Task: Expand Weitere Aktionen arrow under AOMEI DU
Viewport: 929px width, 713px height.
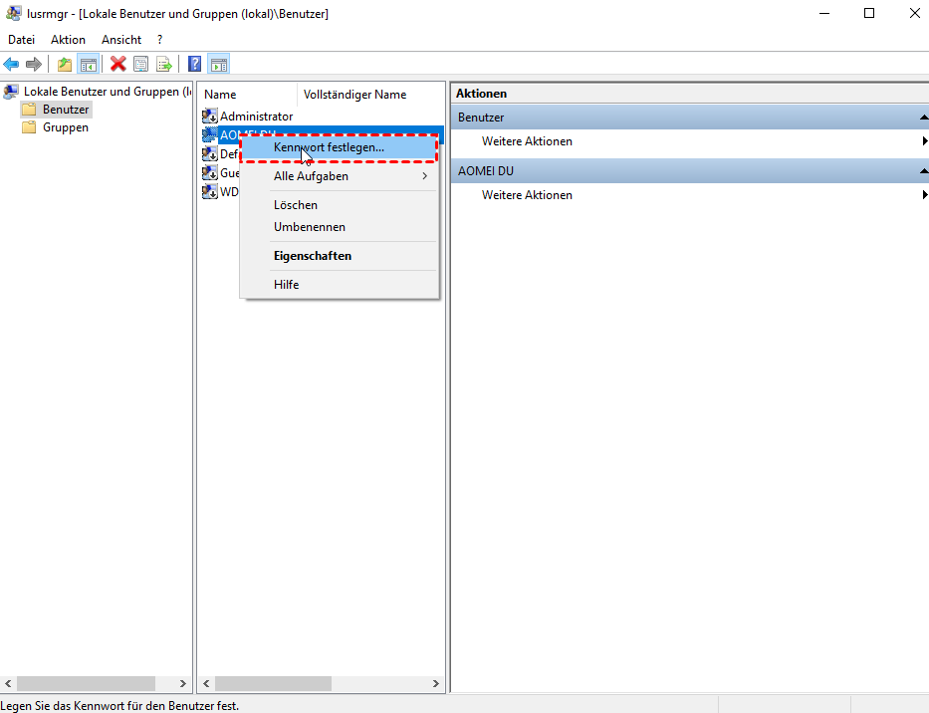Action: point(924,194)
